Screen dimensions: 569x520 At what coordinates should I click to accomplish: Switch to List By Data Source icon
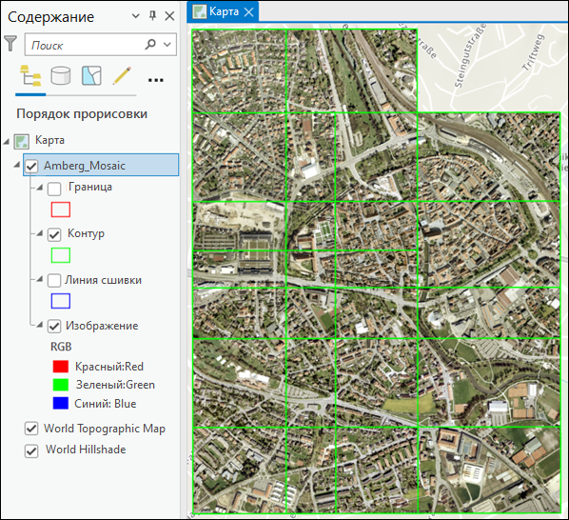pyautogui.click(x=61, y=75)
